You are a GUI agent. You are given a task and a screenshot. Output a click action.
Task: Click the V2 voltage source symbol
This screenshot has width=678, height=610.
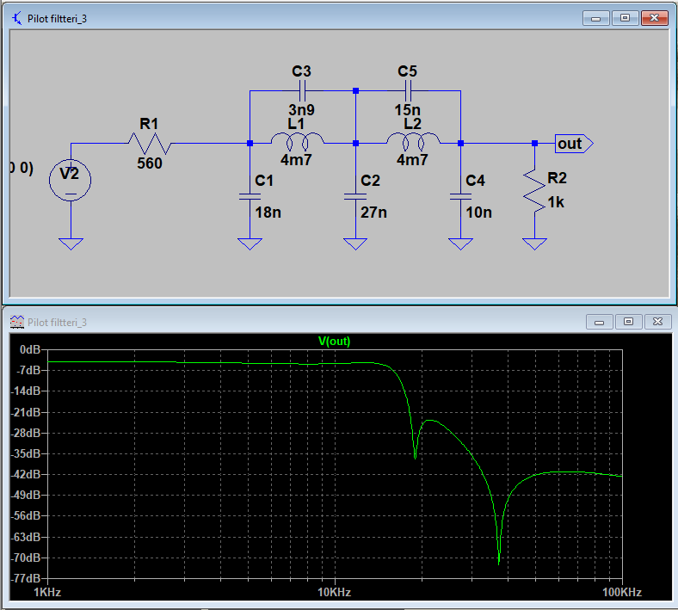tap(71, 181)
